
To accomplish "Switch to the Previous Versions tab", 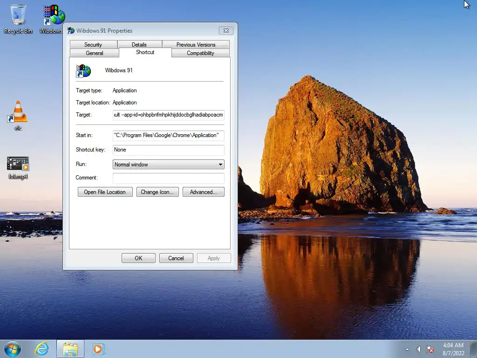I will point(196,44).
